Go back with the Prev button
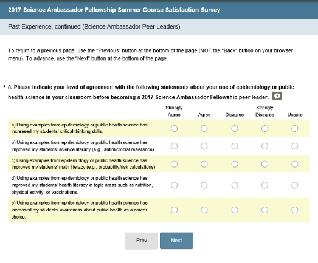318x263 pixels. click(x=142, y=241)
